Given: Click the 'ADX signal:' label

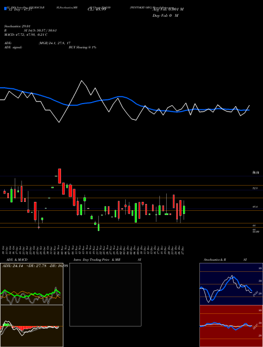Looking at the screenshot, I should 13,47.
